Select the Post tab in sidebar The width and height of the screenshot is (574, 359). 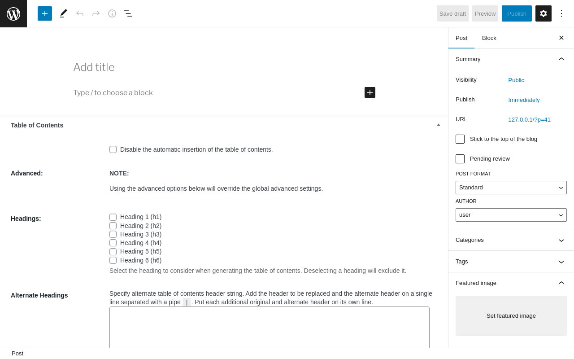(x=461, y=38)
